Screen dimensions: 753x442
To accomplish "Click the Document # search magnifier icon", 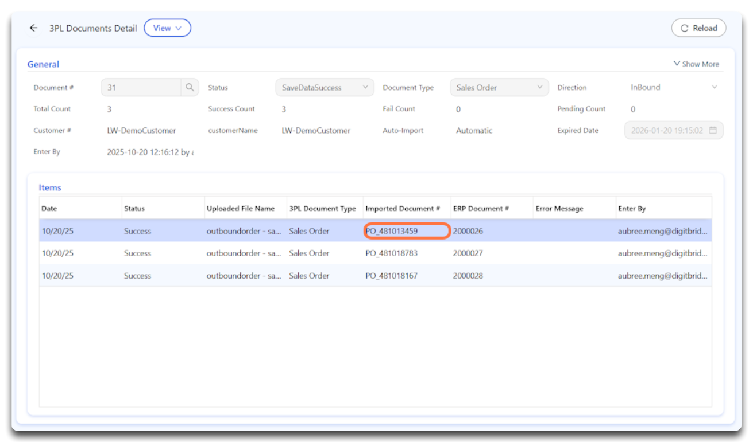I will pos(190,88).
